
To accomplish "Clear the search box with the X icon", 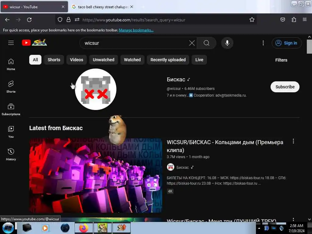I will tap(192, 43).
